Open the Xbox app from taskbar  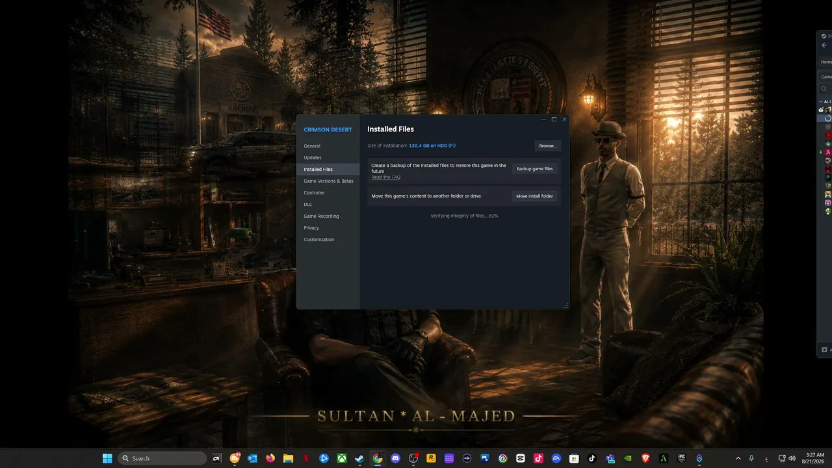pos(341,458)
